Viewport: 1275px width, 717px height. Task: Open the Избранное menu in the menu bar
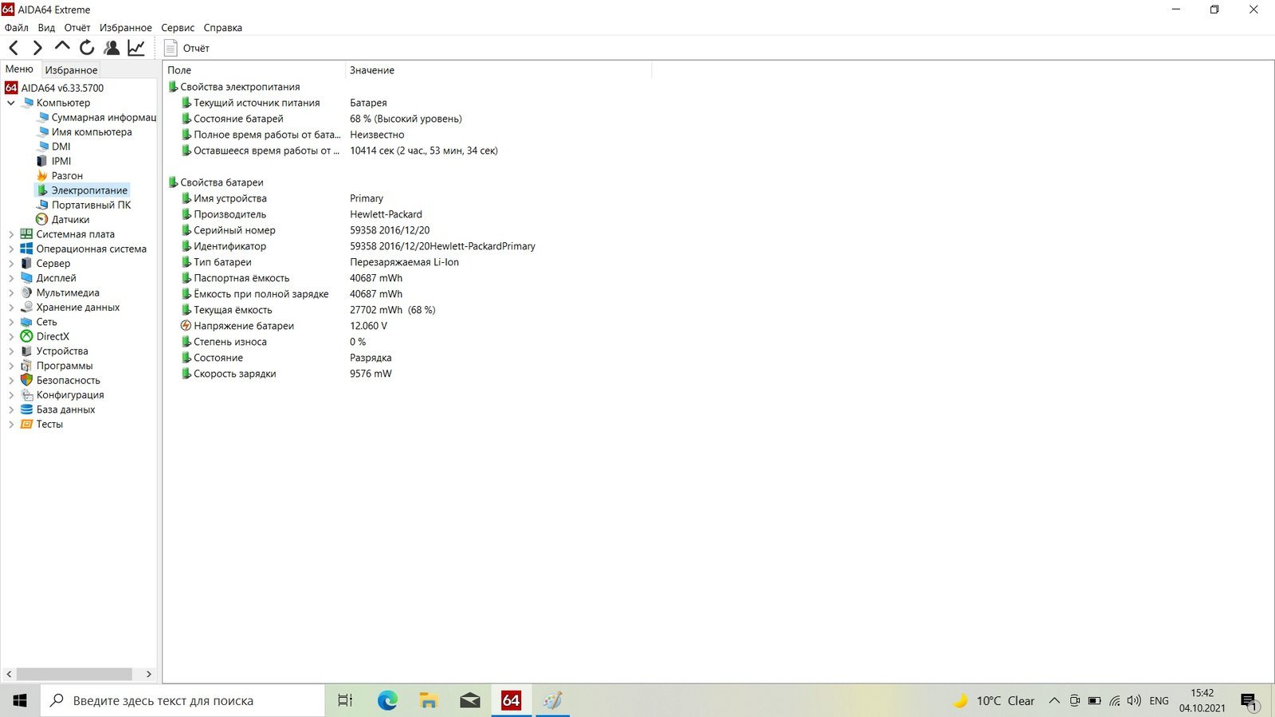click(x=125, y=27)
